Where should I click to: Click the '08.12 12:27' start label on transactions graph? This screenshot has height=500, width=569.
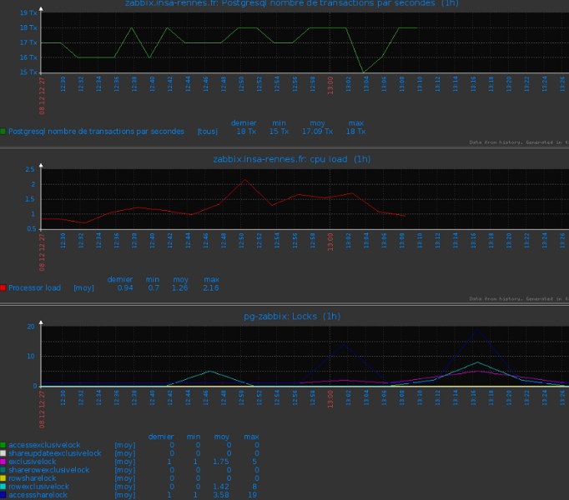(x=42, y=96)
